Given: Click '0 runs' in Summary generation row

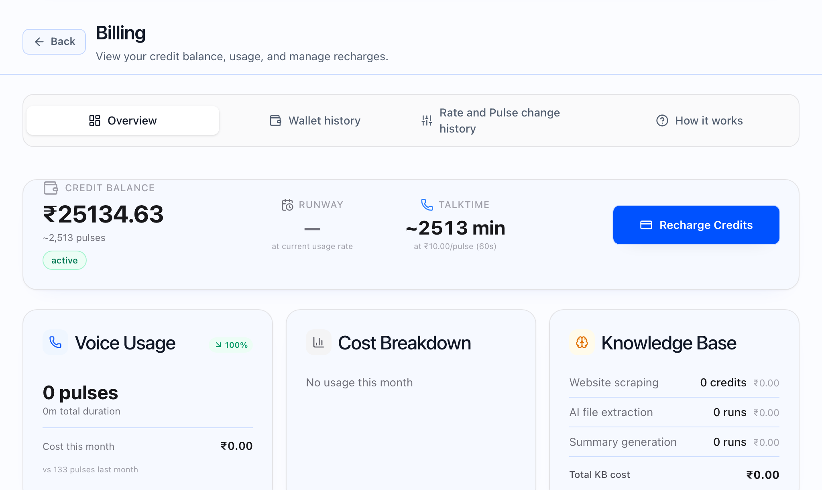Looking at the screenshot, I should click(730, 442).
